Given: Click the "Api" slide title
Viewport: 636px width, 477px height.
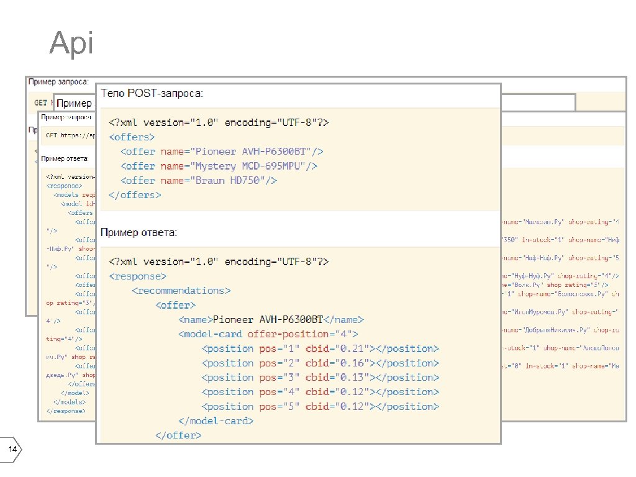Looking at the screenshot, I should pyautogui.click(x=71, y=43).
